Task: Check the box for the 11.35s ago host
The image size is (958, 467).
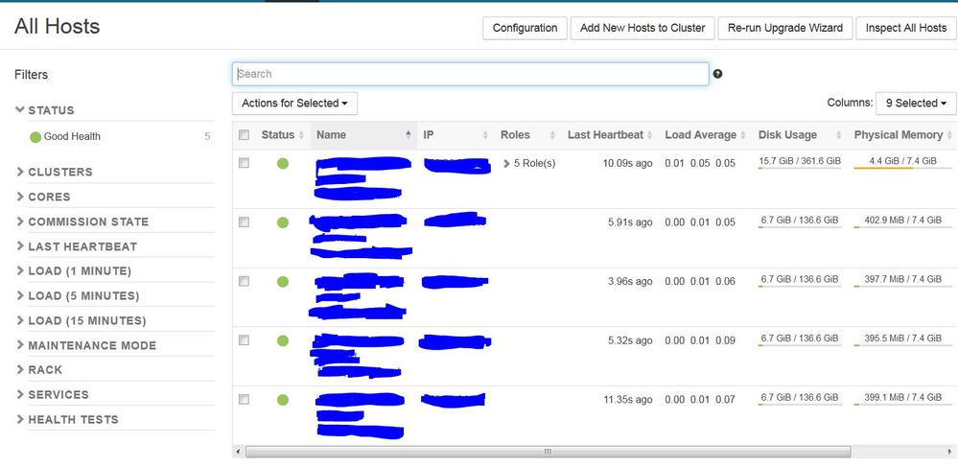Action: [x=244, y=400]
